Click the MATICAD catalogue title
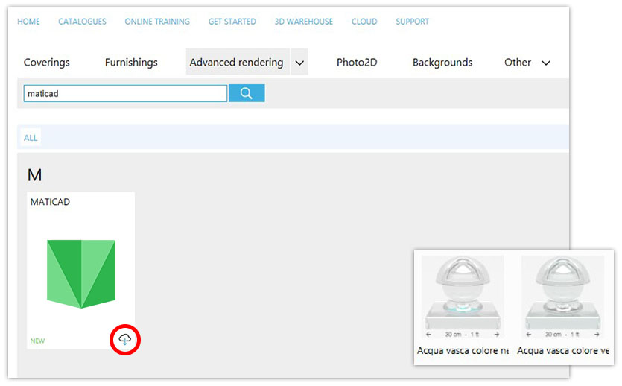The height and width of the screenshot is (386, 622). tap(50, 202)
